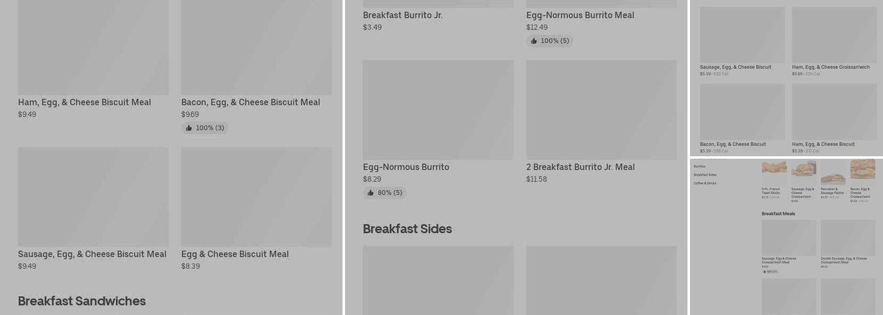Viewport: 883px width, 315px height.
Task: Open the first item image under Breakfast Sides
Action: (438, 280)
